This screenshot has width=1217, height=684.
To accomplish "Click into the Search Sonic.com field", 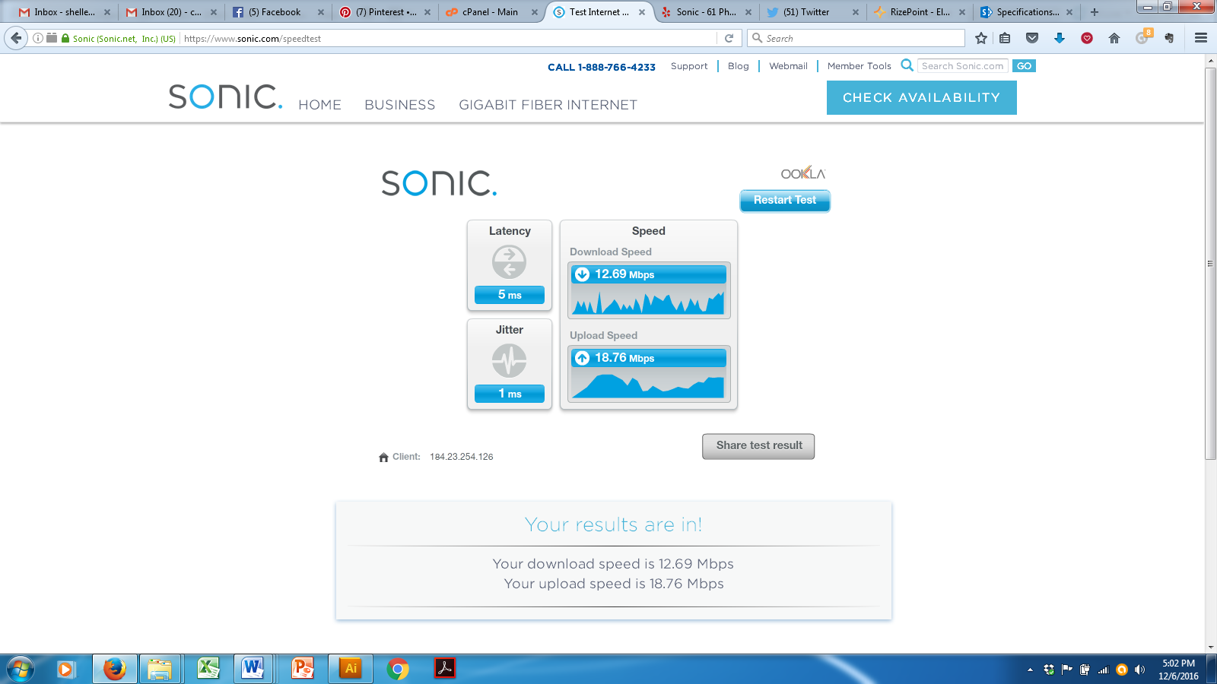I will point(963,66).
